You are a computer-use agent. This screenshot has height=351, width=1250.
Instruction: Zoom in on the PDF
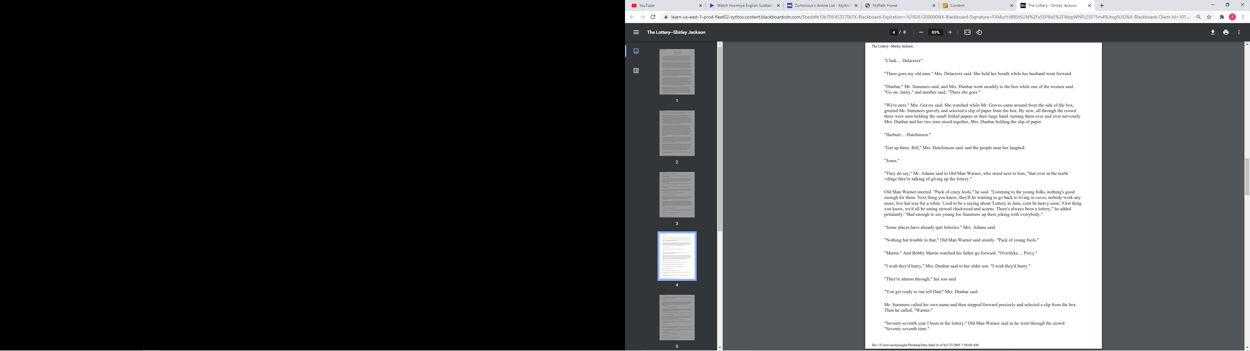tap(950, 32)
